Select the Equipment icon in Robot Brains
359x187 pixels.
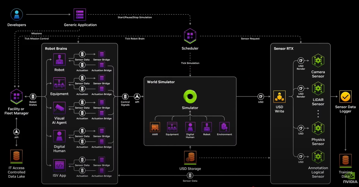59,84
